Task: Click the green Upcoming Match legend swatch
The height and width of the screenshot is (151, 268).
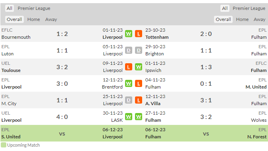Action: [4, 145]
